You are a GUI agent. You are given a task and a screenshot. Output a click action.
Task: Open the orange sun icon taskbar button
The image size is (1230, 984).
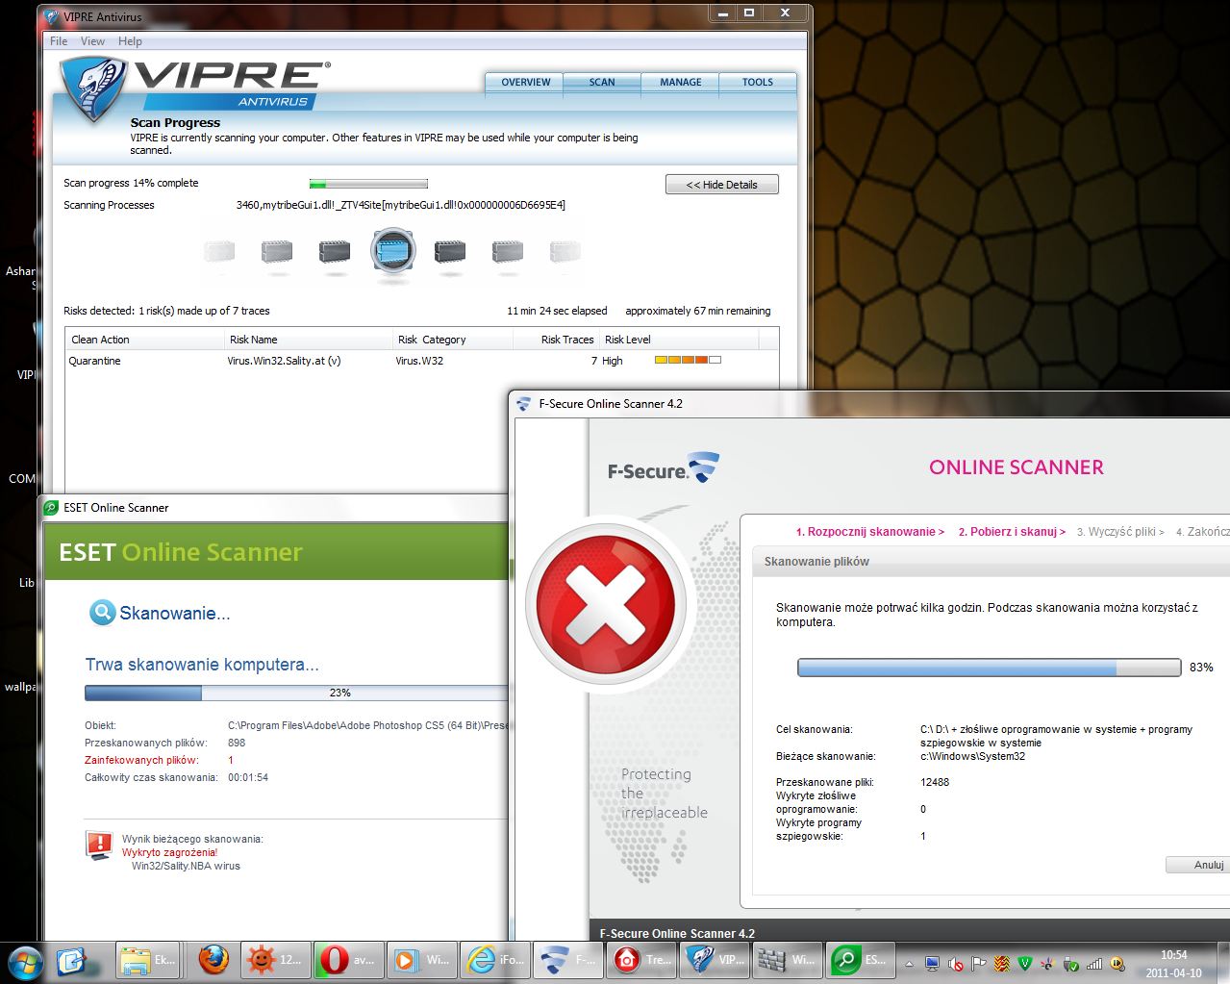(x=275, y=960)
